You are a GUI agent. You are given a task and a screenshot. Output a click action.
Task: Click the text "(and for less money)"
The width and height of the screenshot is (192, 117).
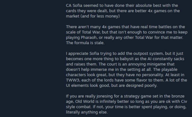(100, 16)
